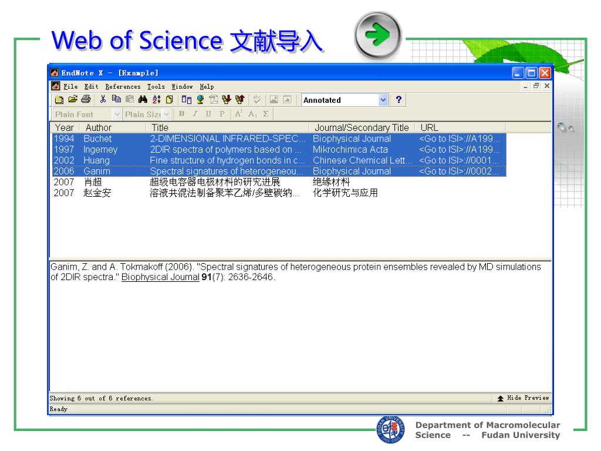Click the Paste clipboard icon
The height and width of the screenshot is (451, 601).
130,100
